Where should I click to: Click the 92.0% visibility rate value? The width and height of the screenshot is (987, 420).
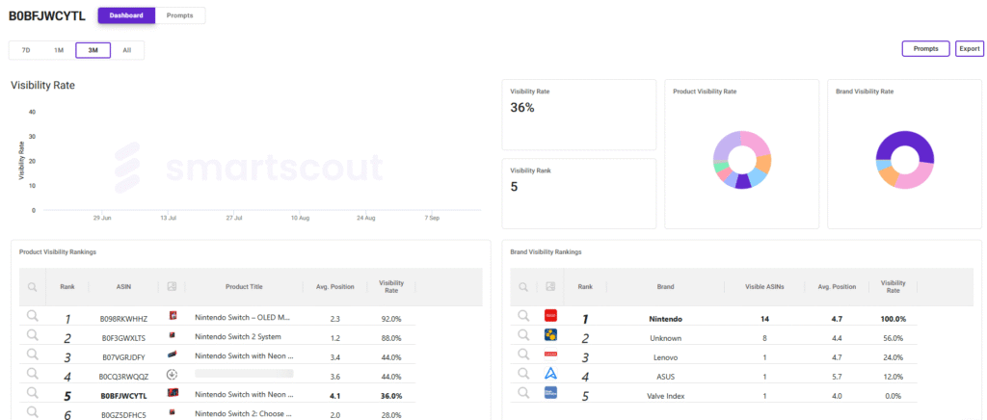tap(391, 319)
